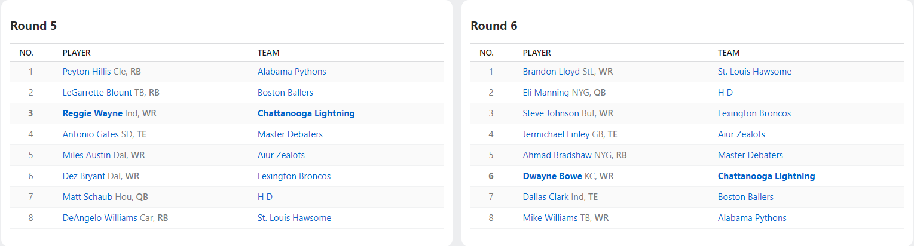Select Antonio Gates in Round 5
The image size is (914, 246).
(x=90, y=134)
